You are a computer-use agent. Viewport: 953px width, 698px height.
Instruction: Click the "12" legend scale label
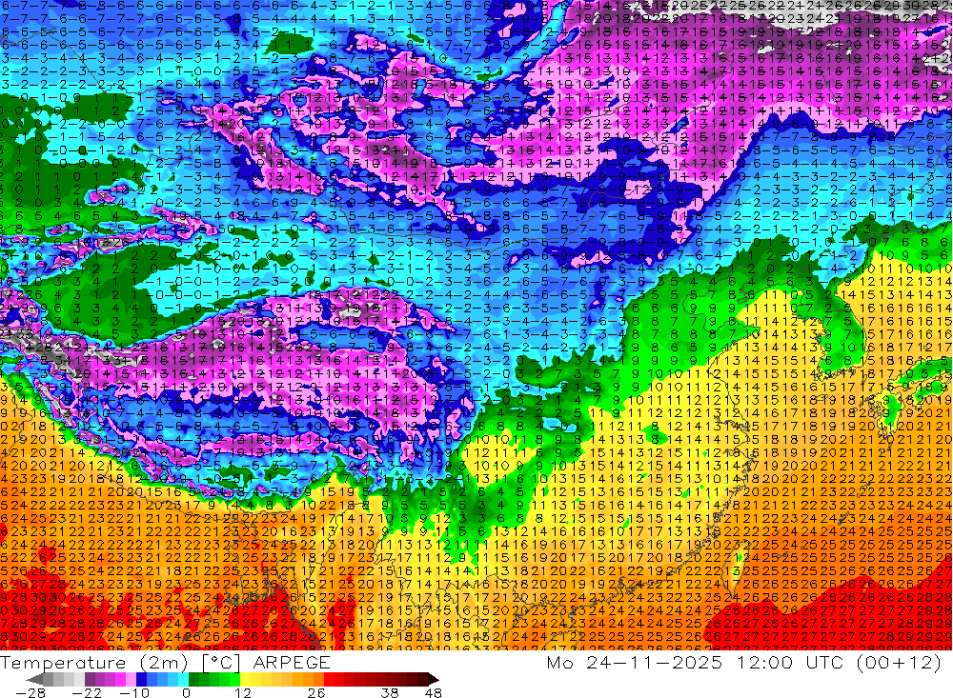[x=242, y=692]
